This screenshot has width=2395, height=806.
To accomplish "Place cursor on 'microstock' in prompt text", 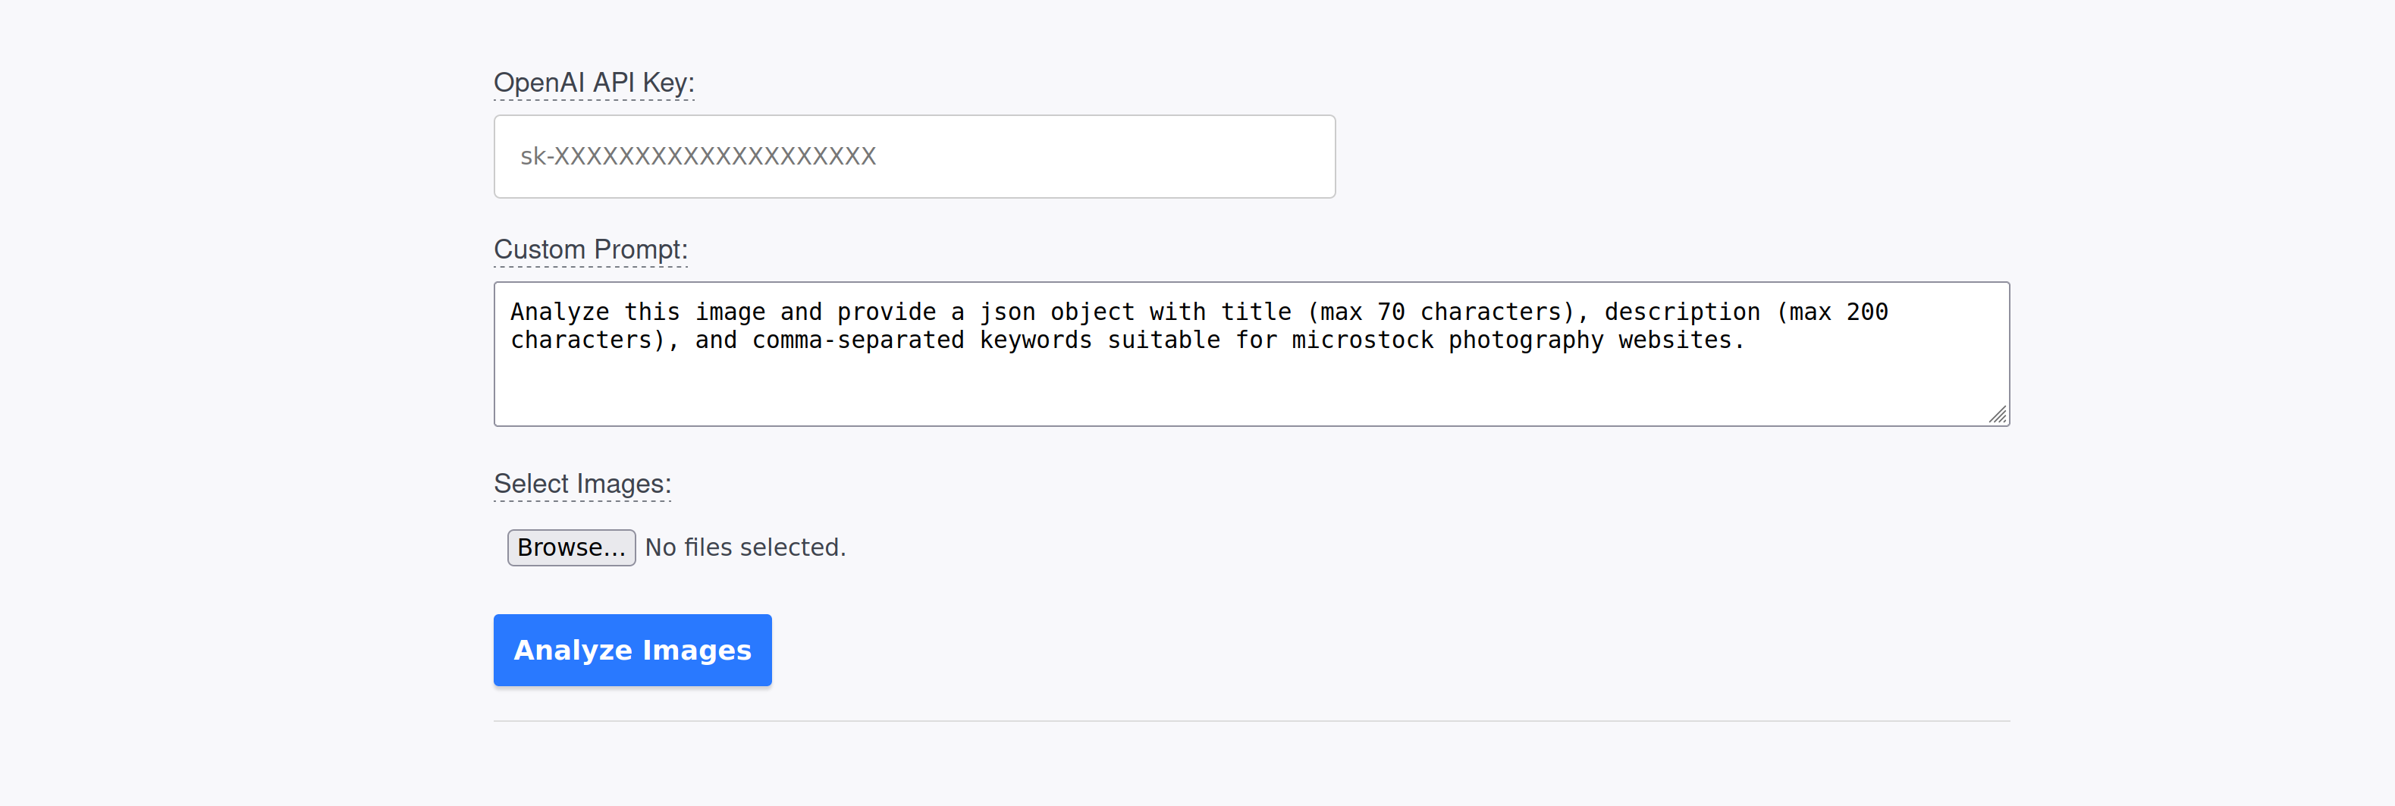I will (x=1362, y=340).
